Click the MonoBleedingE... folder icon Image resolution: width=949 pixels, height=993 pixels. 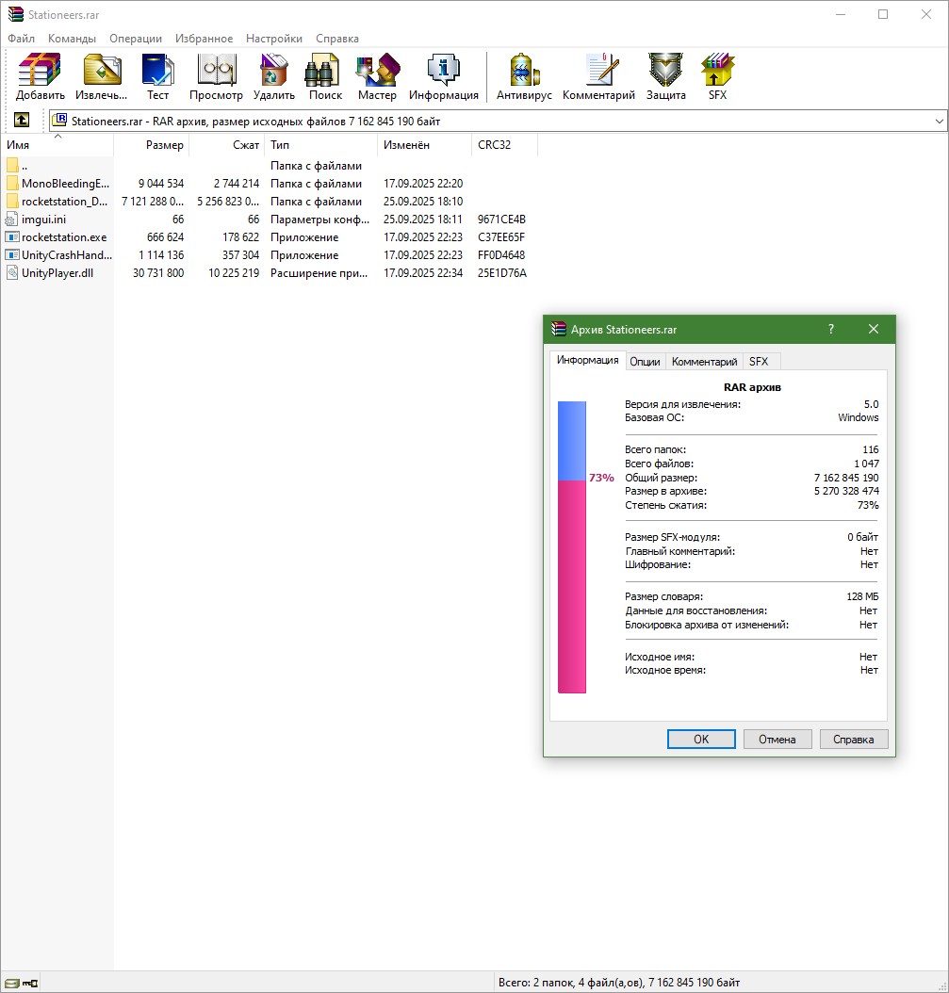click(12, 184)
